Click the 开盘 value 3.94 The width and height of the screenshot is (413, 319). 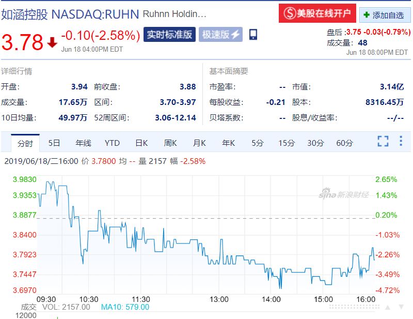point(80,86)
